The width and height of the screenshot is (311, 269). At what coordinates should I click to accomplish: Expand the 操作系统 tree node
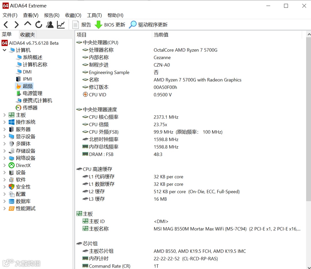point(4,122)
